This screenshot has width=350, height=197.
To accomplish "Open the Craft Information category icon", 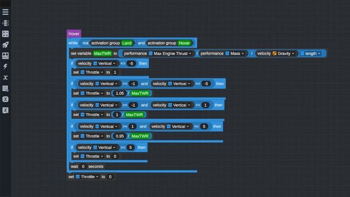I will pos(5,56).
